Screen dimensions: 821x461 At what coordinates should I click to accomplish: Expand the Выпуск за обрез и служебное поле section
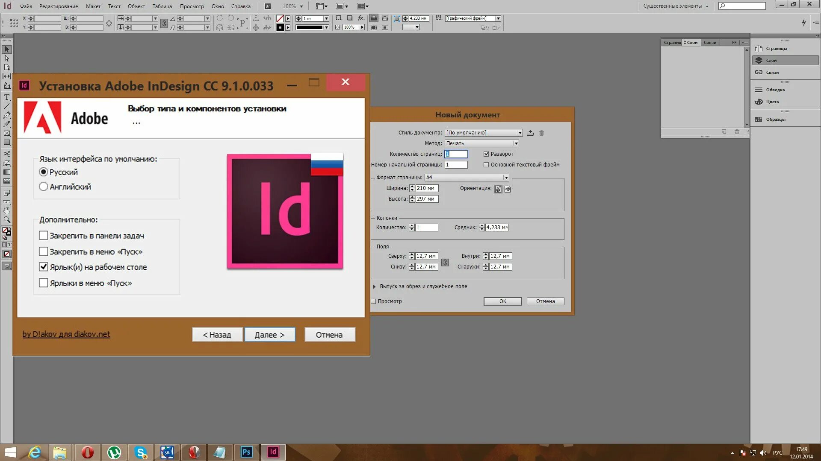(x=375, y=286)
